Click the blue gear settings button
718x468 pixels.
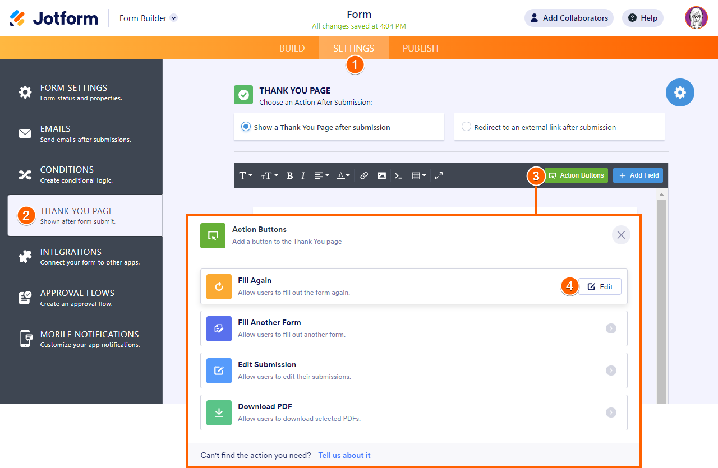680,92
